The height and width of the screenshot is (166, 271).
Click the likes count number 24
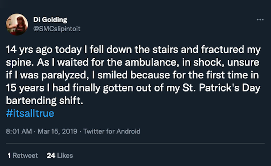click(x=51, y=156)
